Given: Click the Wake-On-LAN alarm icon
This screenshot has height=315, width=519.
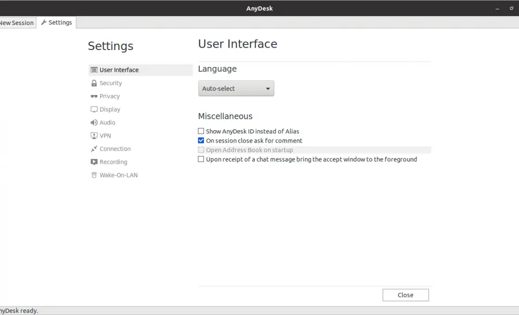Looking at the screenshot, I should pyautogui.click(x=94, y=175).
